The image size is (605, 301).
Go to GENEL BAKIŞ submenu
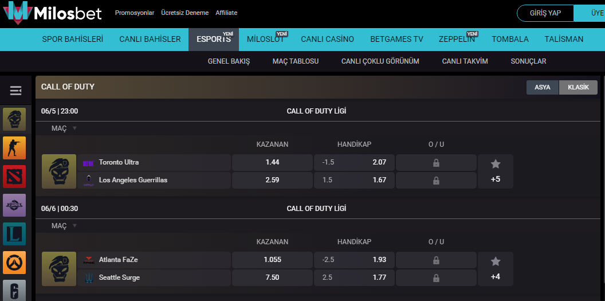coord(229,61)
